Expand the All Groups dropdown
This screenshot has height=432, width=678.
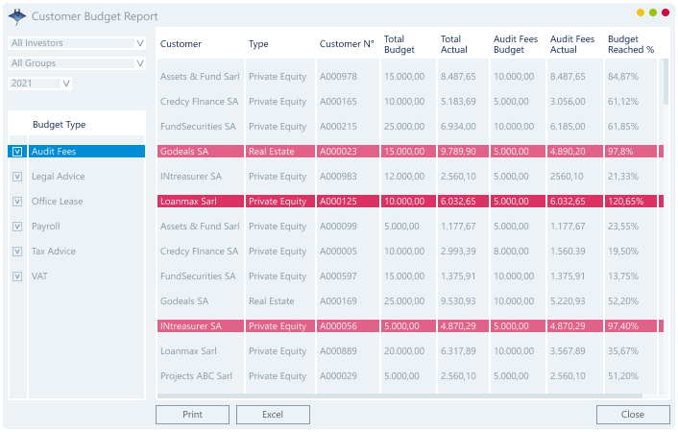point(77,63)
